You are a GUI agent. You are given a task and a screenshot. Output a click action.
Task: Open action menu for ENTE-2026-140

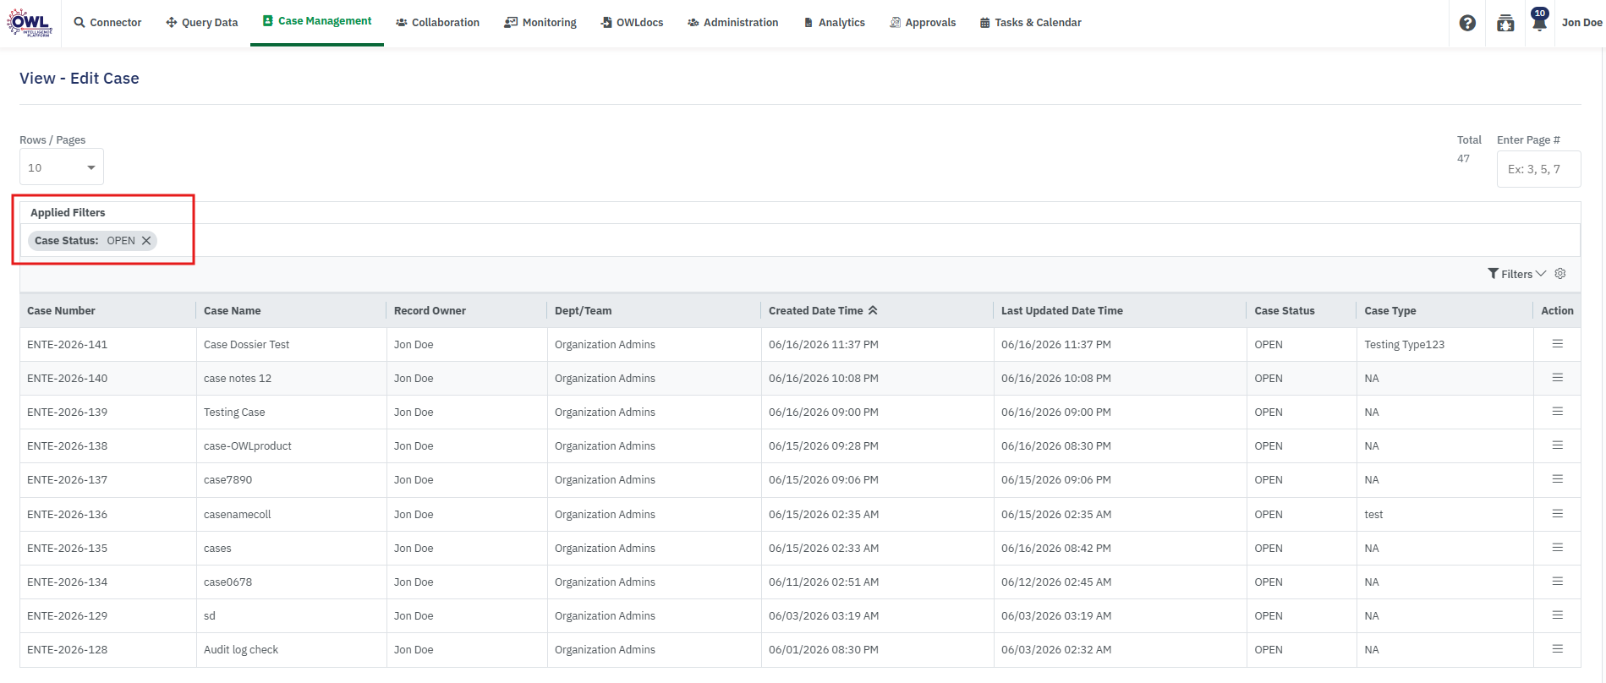(x=1557, y=378)
